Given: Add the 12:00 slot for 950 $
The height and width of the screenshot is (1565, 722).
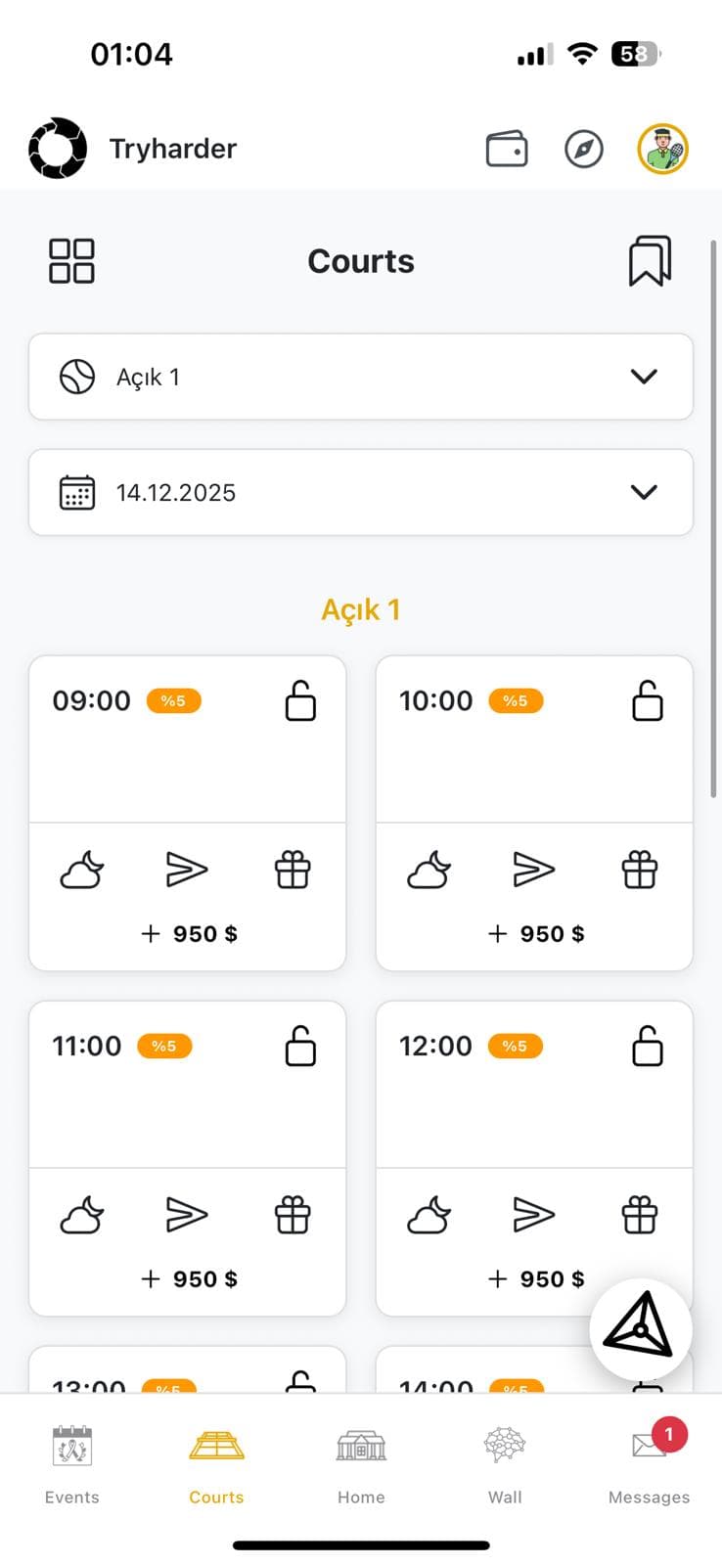Looking at the screenshot, I should 536,1279.
